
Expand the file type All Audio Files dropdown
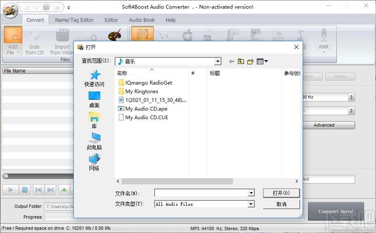pos(251,204)
